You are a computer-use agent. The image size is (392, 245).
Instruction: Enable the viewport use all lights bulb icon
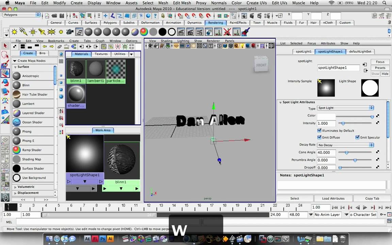tap(242, 46)
